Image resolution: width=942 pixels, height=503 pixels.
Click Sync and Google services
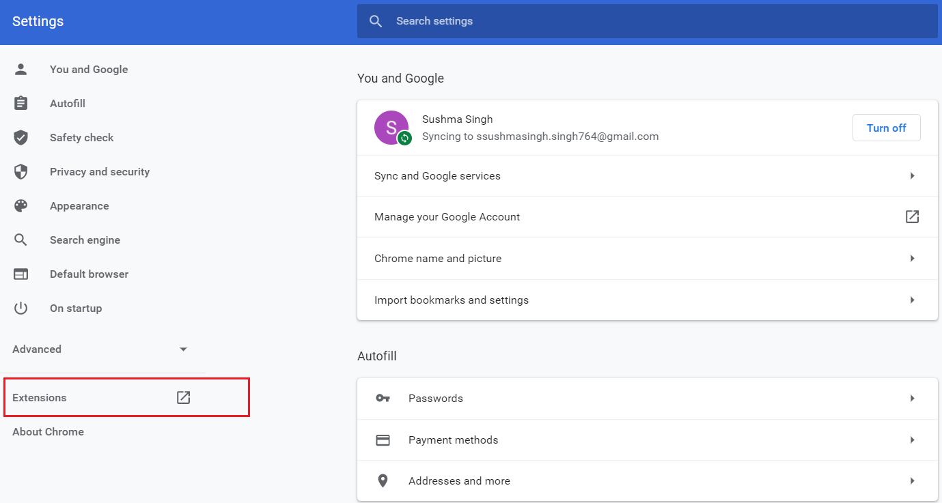[437, 175]
